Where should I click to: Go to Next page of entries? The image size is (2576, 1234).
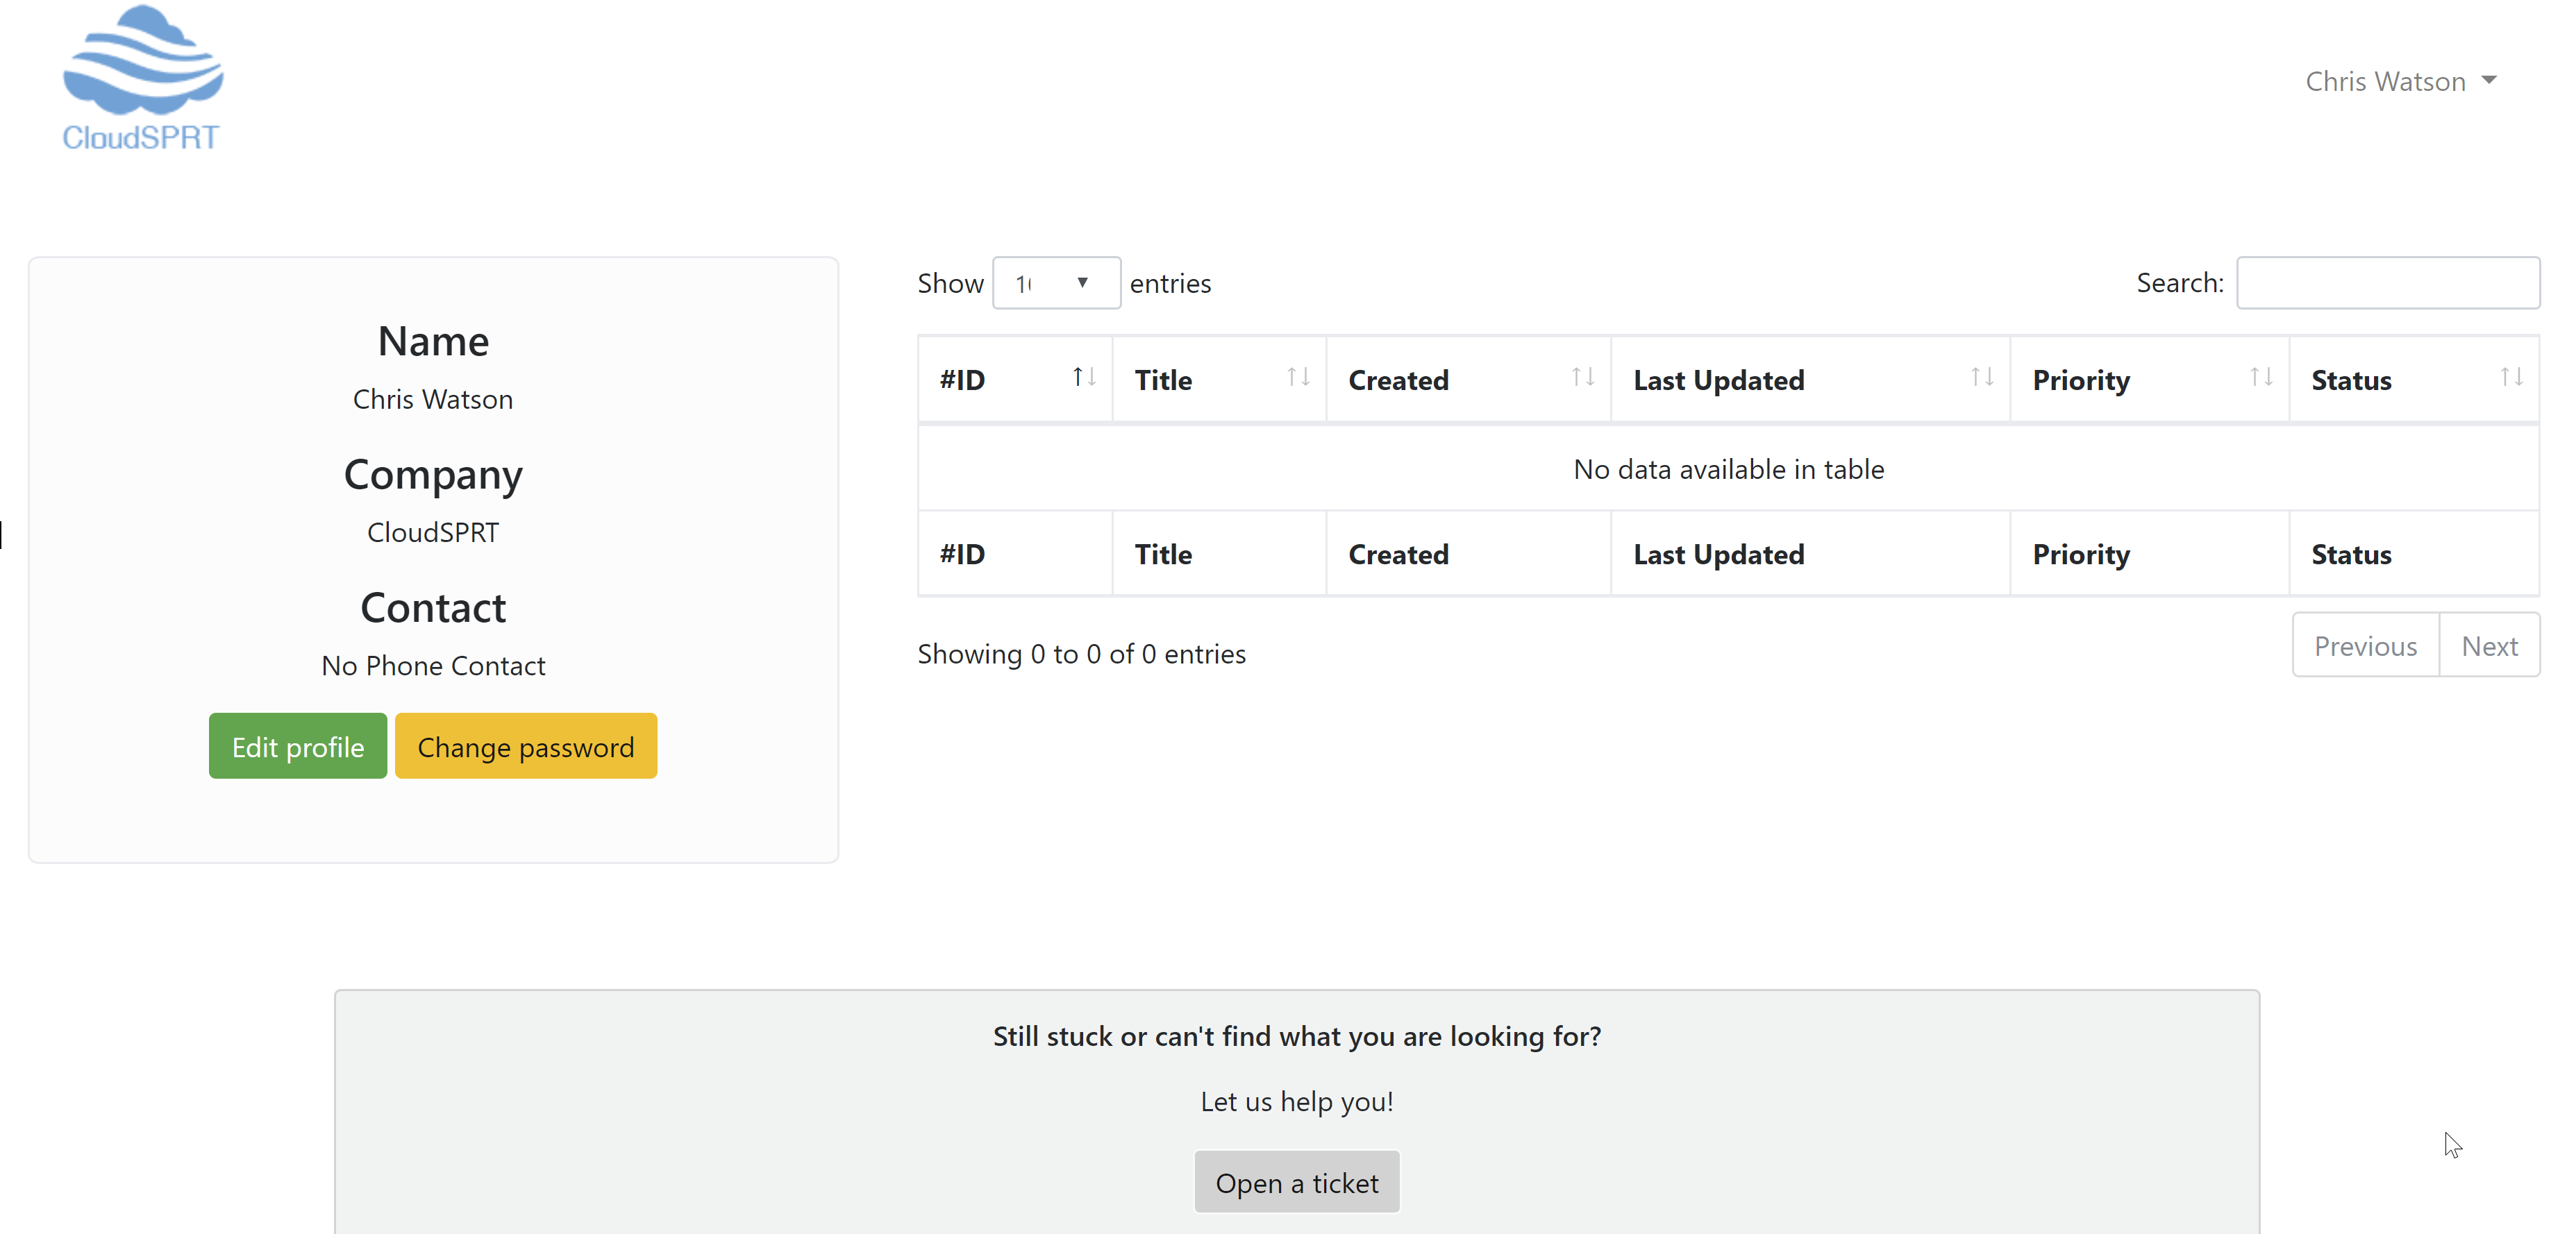pyautogui.click(x=2488, y=645)
